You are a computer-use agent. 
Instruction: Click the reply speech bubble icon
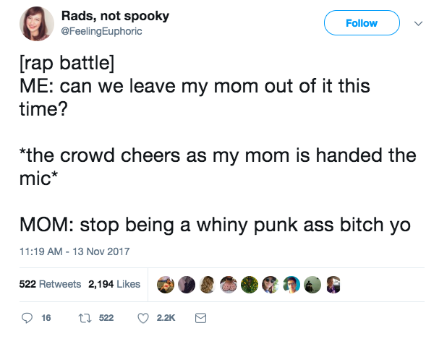[x=27, y=318]
